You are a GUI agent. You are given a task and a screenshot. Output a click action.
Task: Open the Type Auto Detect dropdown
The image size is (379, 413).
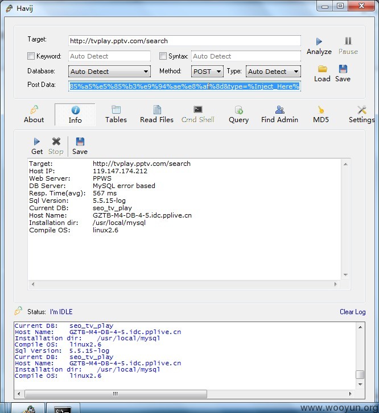click(273, 72)
